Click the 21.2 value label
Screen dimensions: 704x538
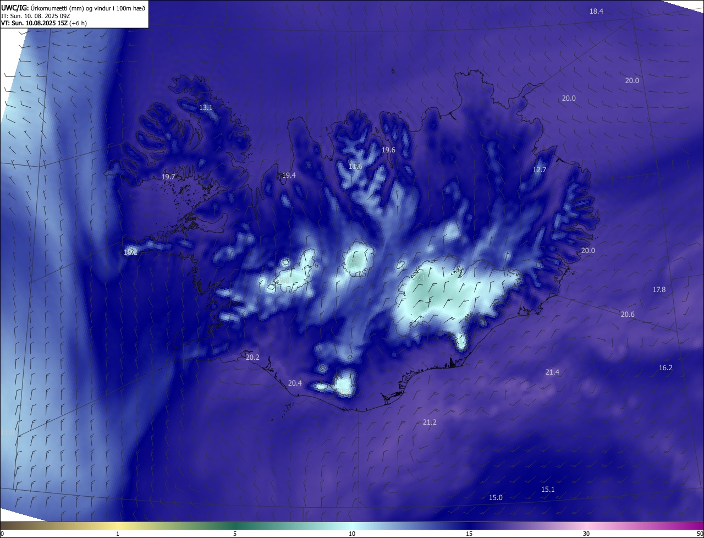point(430,422)
